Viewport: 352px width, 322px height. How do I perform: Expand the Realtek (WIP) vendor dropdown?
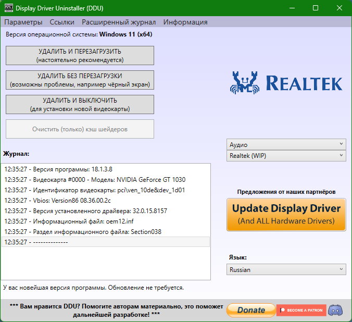[286, 155]
